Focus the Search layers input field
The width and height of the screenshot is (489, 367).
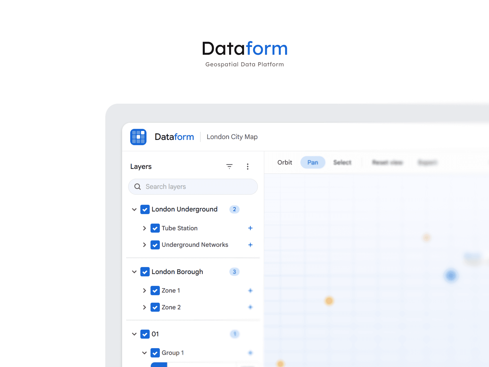(193, 187)
